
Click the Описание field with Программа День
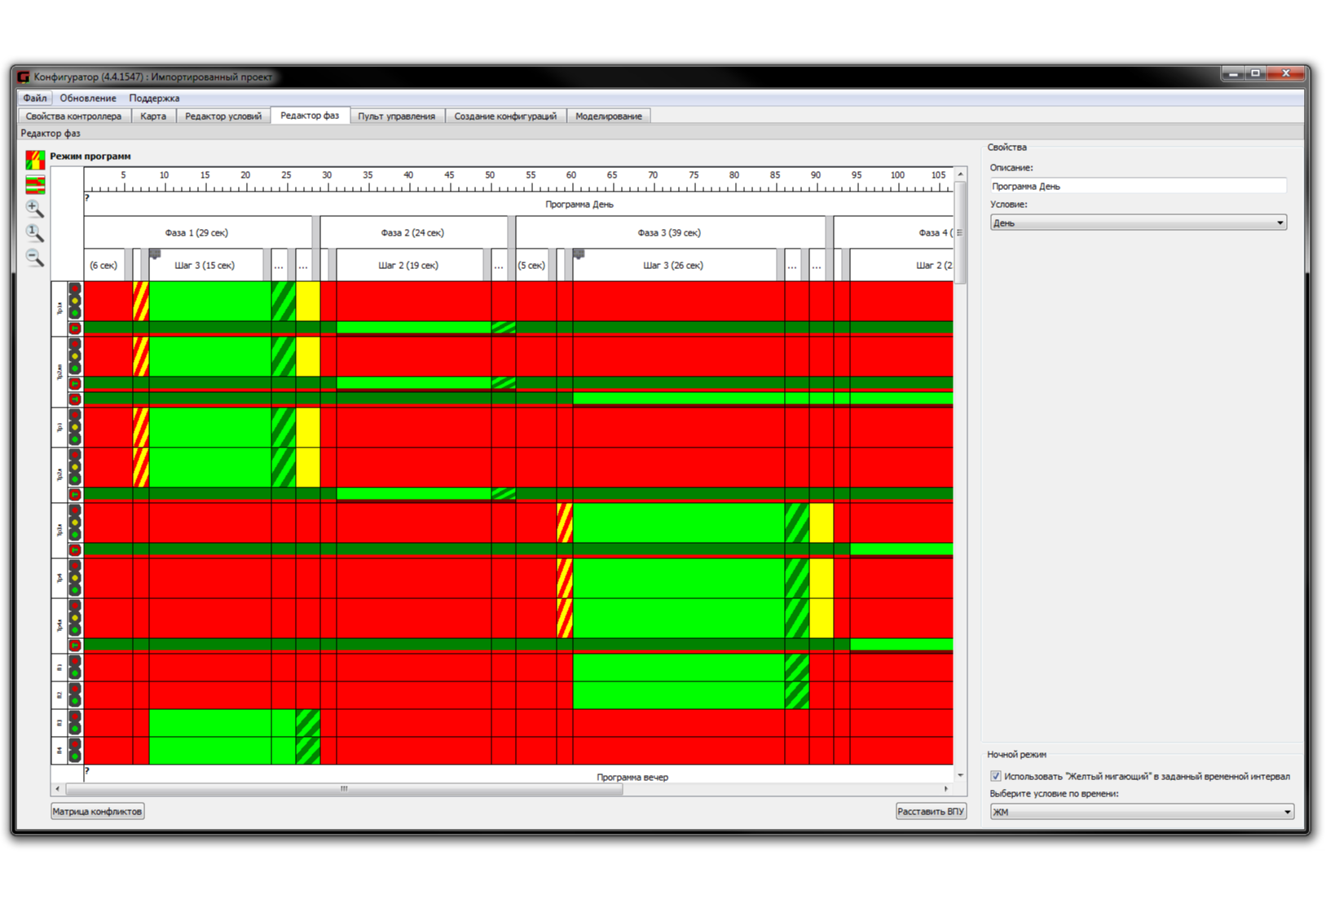click(1138, 186)
